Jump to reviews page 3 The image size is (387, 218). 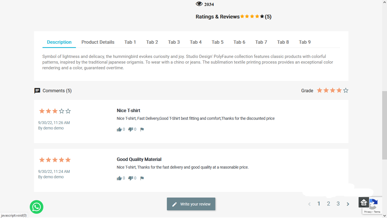pos(338,204)
